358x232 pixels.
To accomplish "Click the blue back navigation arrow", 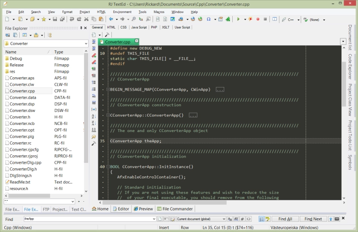I will pos(111,19).
